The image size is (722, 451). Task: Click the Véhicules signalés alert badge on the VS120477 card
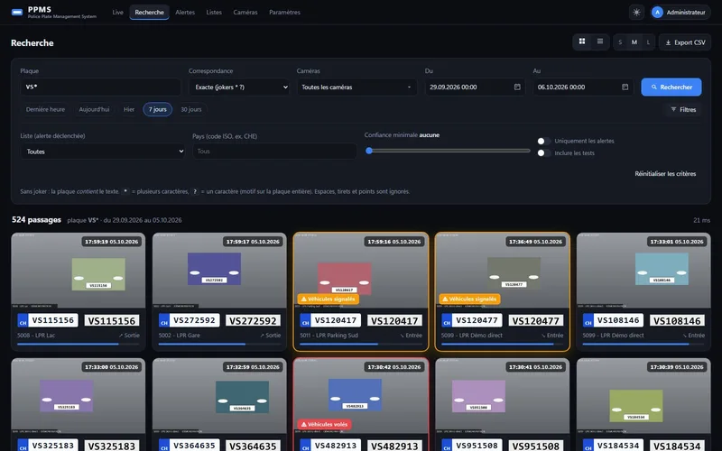pos(469,299)
